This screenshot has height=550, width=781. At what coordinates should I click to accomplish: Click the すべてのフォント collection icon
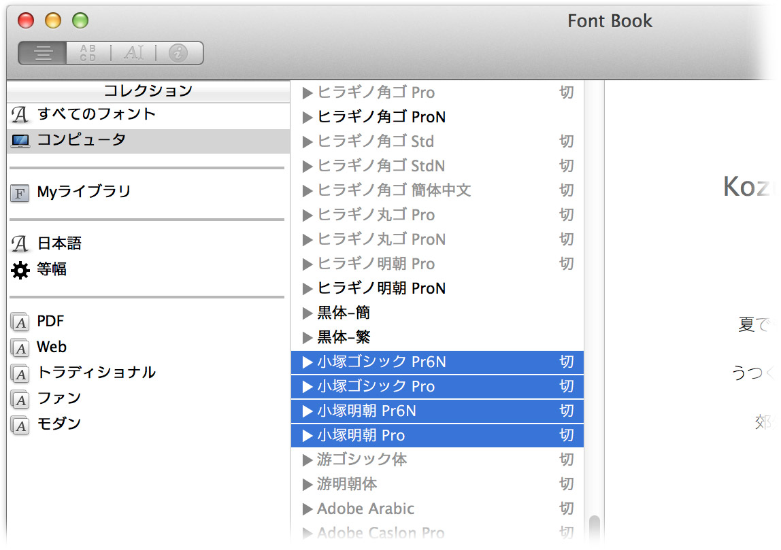point(20,114)
